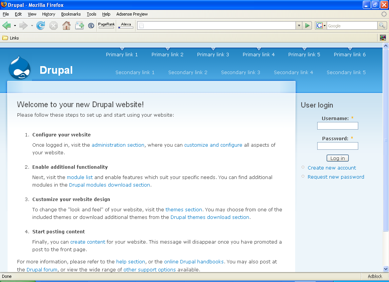The height and width of the screenshot is (282, 389).
Task: Open the Create new account link
Action: (332, 168)
